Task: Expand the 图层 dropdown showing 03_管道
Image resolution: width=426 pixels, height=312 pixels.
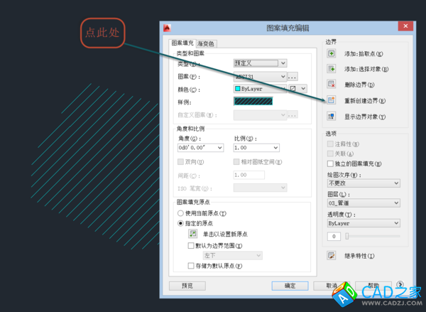Action: pos(364,203)
